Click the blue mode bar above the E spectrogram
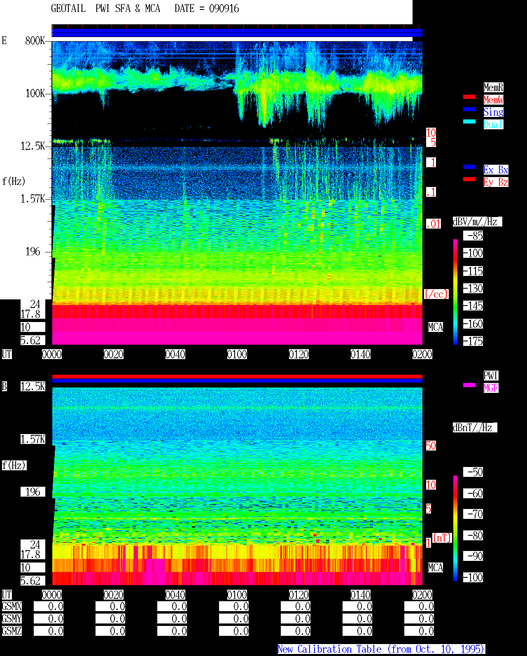The height and width of the screenshot is (656, 527). 237,33
